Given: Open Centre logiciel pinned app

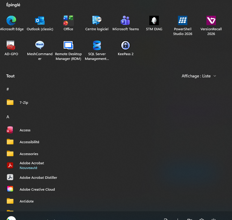Looking at the screenshot, I should [97, 23].
